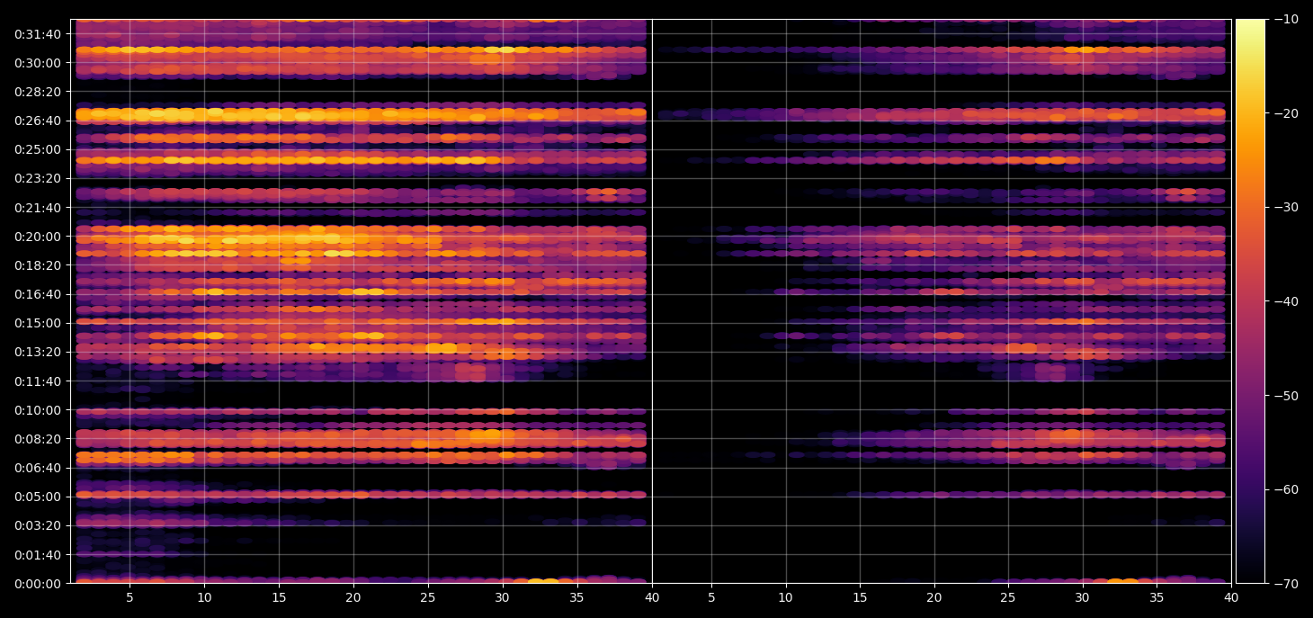Select the 0:16:40 y-axis tick label
The image size is (1313, 618).
pyautogui.click(x=38, y=294)
